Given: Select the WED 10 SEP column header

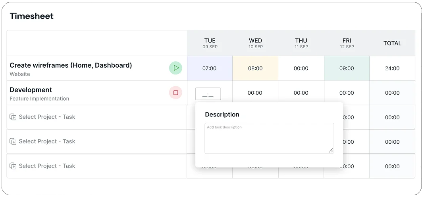Looking at the screenshot, I should click(256, 43).
